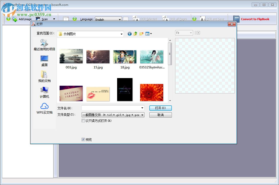Uncheck the 预览 preview checkbox

point(83,139)
